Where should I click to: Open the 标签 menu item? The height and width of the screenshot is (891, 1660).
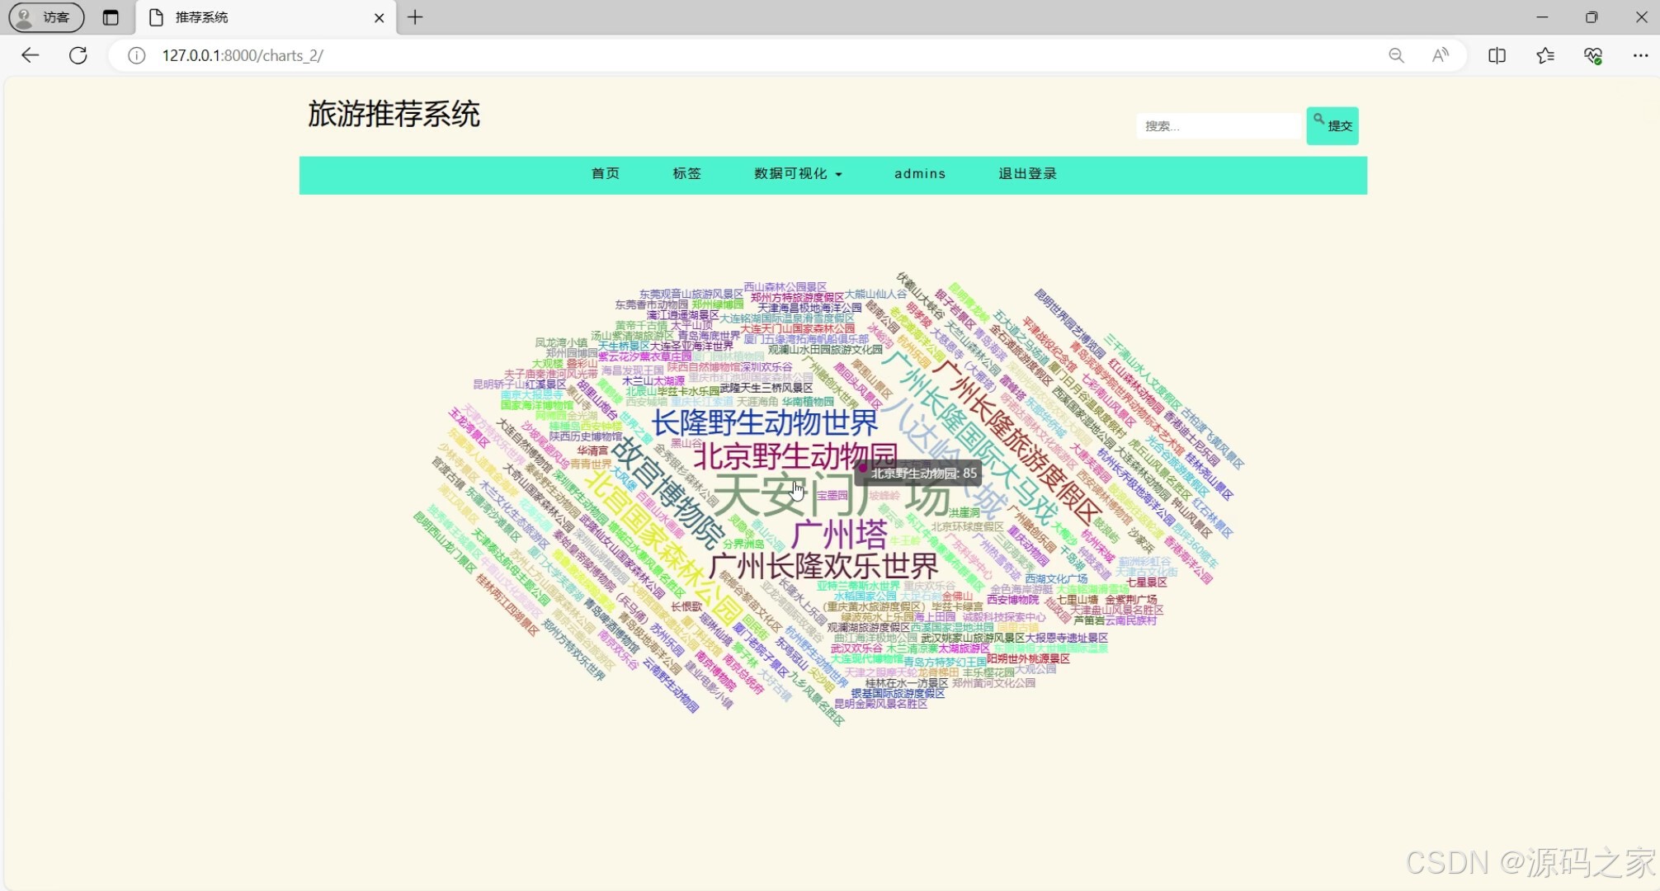pyautogui.click(x=686, y=174)
